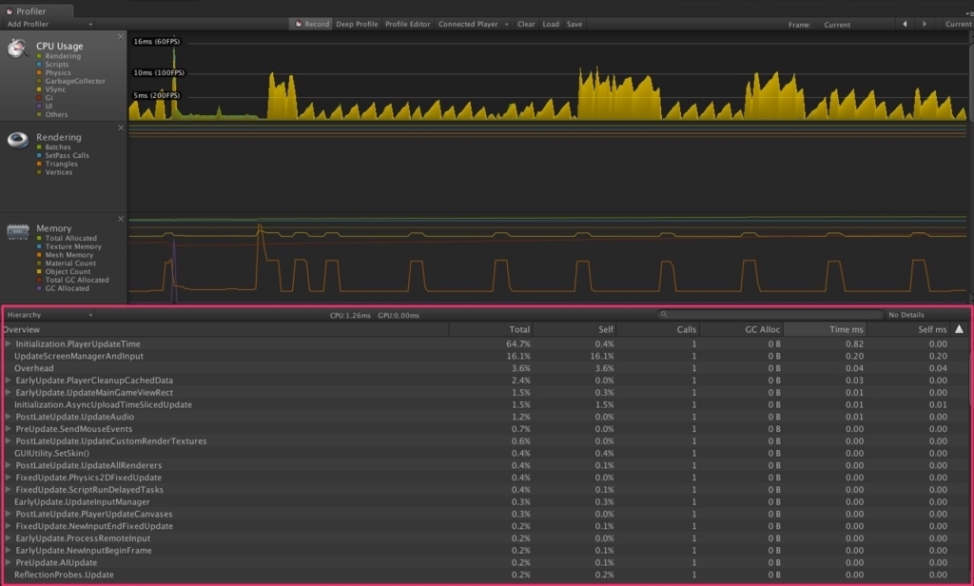Go to next frame arrow
The width and height of the screenshot is (974, 586).
(925, 24)
